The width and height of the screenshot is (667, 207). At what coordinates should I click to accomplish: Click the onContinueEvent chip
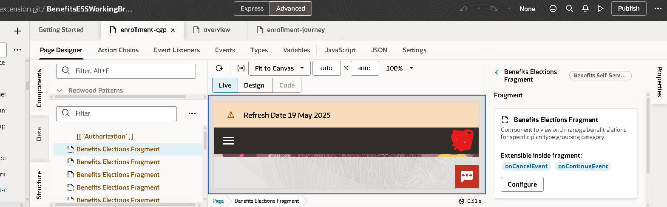pos(583,166)
